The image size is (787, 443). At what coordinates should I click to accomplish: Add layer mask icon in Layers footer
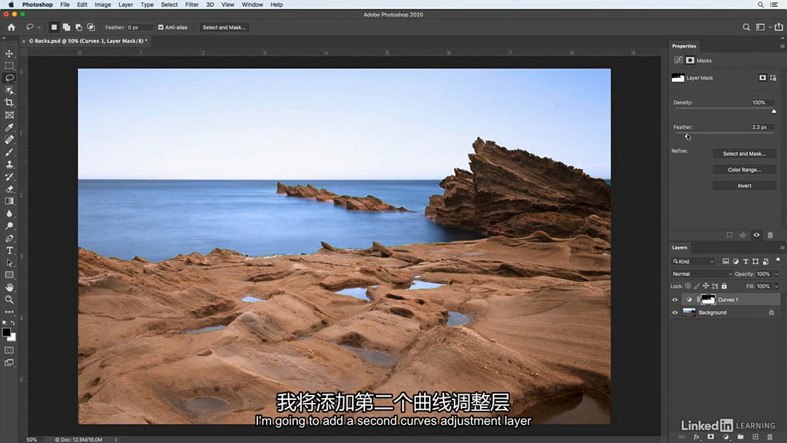tap(710, 437)
